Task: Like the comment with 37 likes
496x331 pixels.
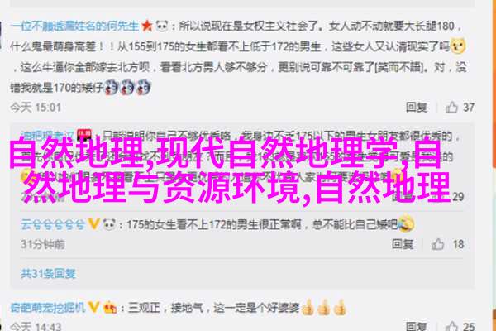Action: [451, 108]
